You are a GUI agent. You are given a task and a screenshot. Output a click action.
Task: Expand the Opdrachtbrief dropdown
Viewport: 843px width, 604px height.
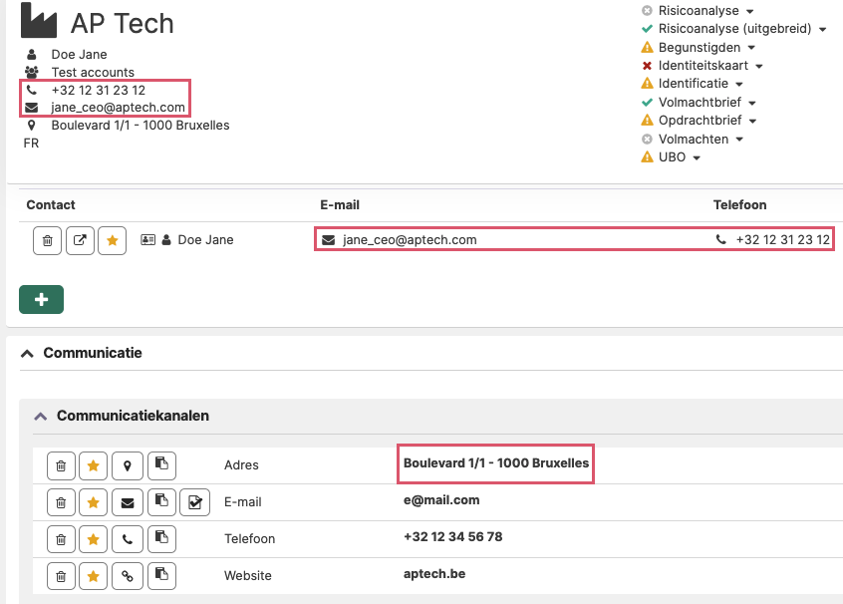point(752,121)
